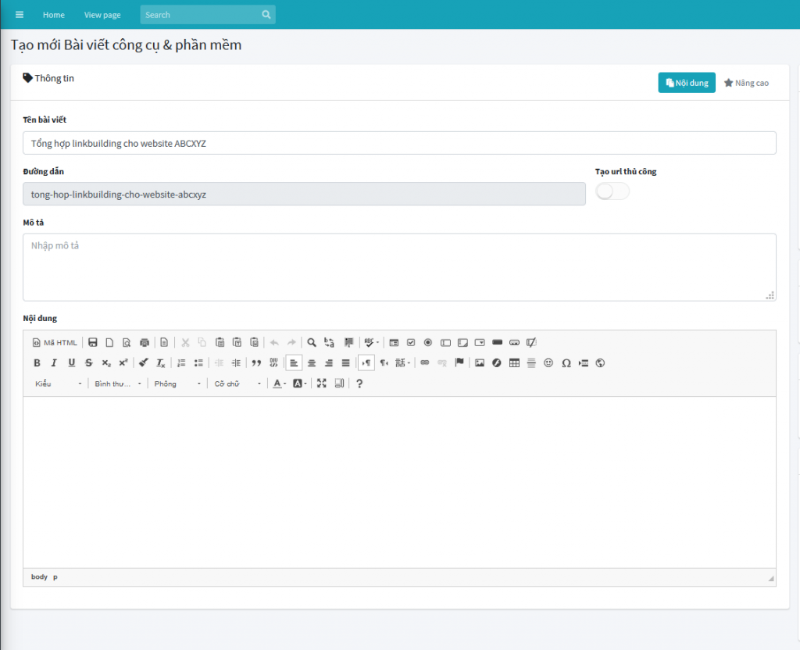Center align the text

(312, 362)
